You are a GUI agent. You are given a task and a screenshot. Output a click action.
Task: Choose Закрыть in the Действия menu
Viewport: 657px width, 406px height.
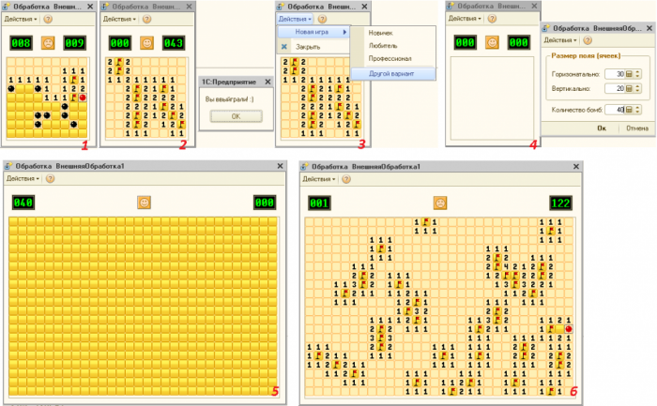pos(308,46)
